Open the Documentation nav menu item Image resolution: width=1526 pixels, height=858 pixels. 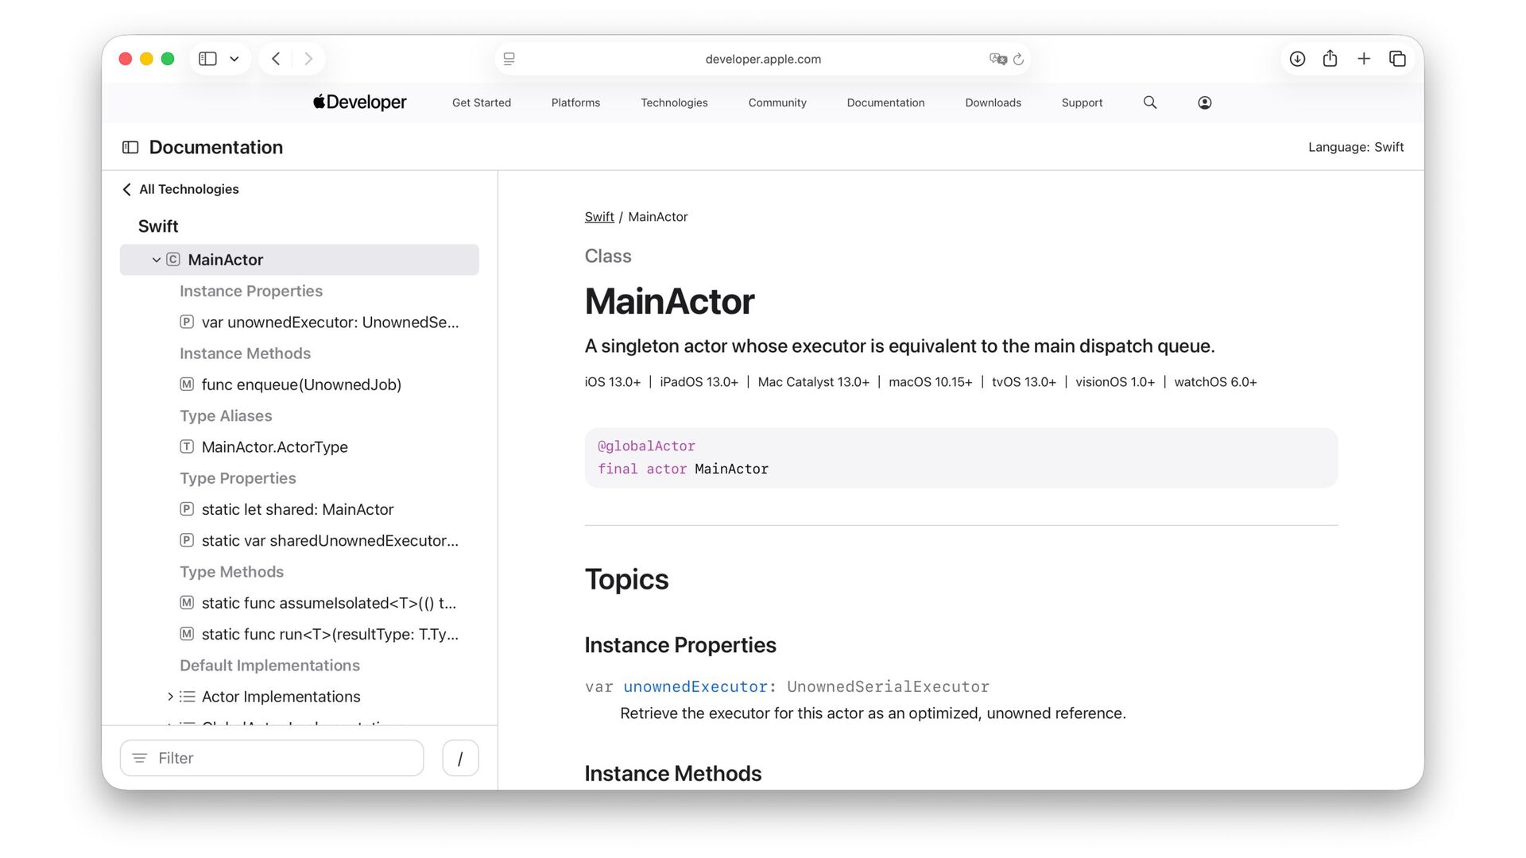tap(885, 102)
